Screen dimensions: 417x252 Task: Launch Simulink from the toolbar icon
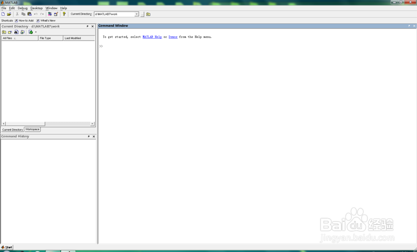[50, 14]
